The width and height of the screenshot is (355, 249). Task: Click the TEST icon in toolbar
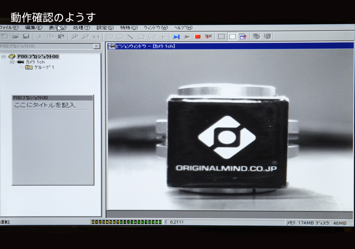208,37
